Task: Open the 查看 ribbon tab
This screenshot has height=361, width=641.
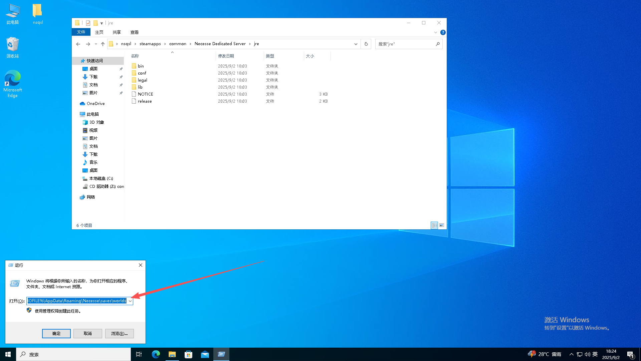Action: 134,32
